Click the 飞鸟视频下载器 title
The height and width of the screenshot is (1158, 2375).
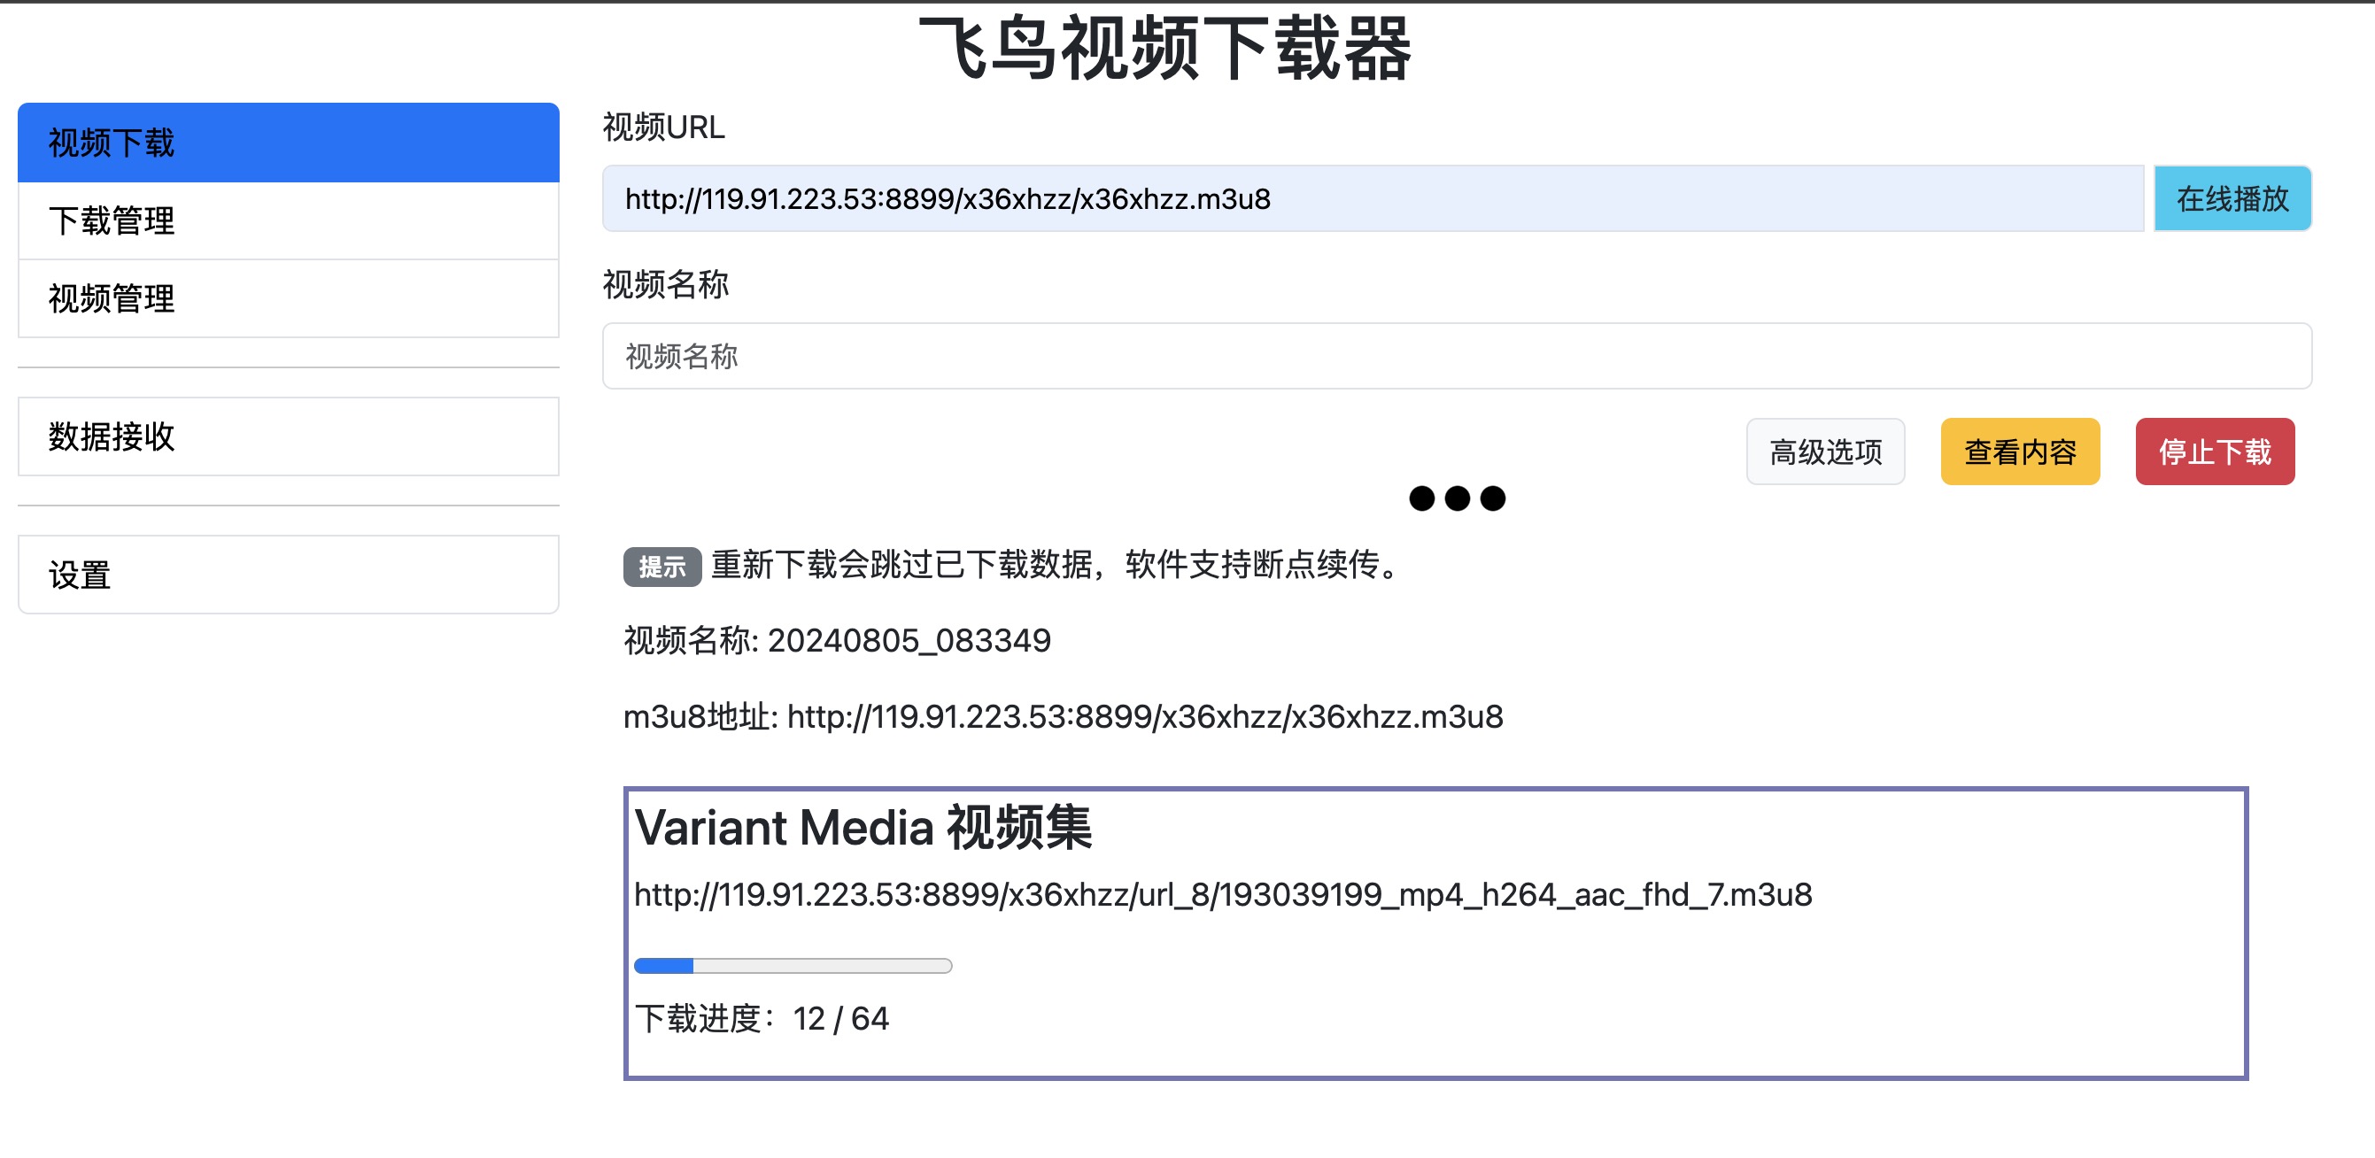pos(1165,48)
